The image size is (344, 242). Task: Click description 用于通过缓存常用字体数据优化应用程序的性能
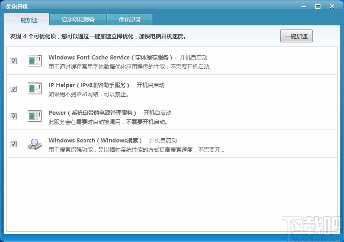[x=130, y=67]
